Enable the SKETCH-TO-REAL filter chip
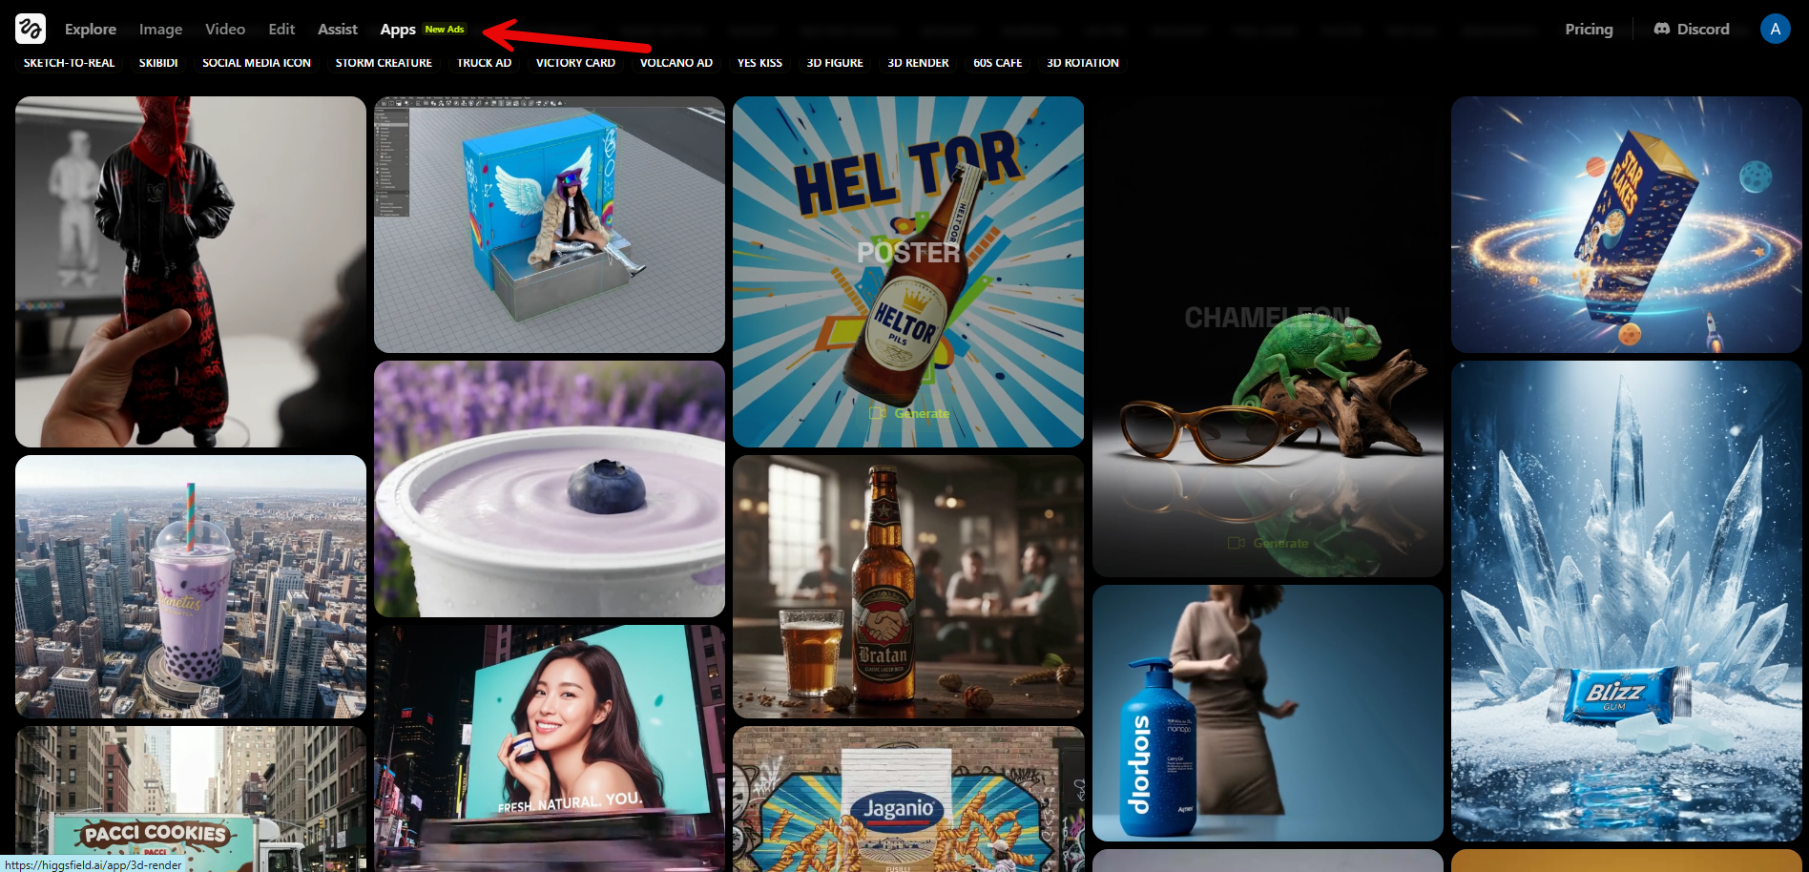Image resolution: width=1809 pixels, height=872 pixels. 68,63
